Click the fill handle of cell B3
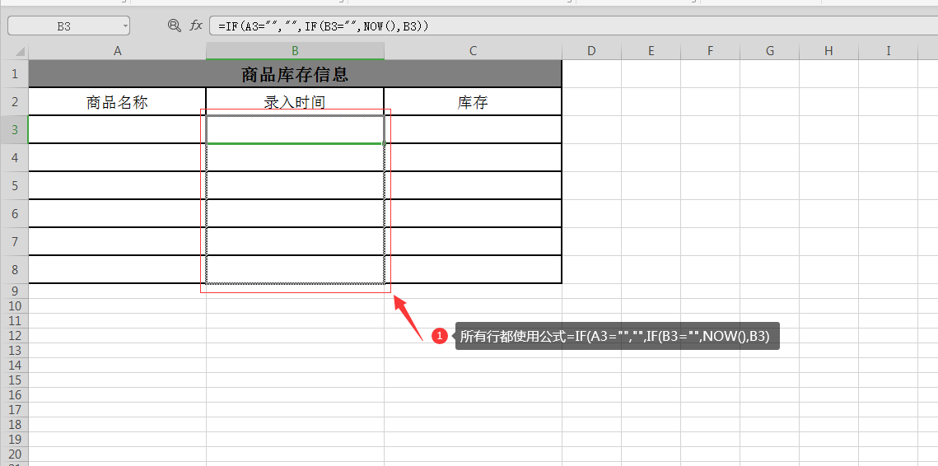Viewport: 938px width, 466px height. point(384,143)
